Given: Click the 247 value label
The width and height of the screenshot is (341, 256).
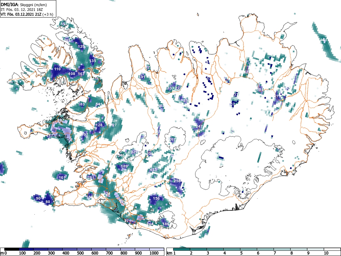Looking at the screenshot, I should coord(199,126).
